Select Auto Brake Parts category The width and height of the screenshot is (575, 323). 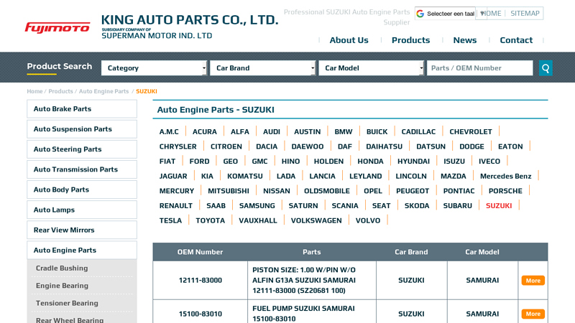82,109
